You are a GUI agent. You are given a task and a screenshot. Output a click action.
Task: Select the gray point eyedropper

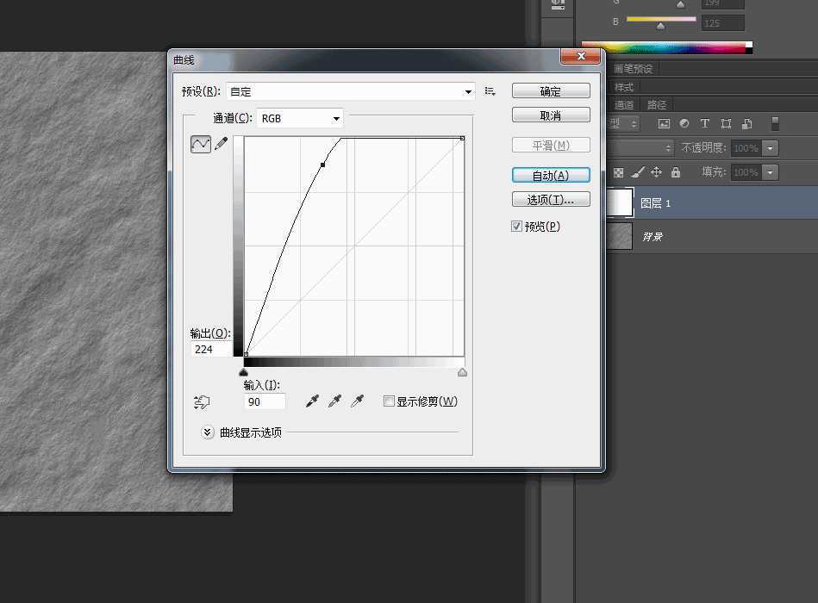(334, 400)
